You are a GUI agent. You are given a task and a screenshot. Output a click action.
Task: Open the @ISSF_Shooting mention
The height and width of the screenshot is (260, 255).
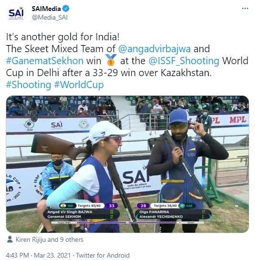[184, 61]
